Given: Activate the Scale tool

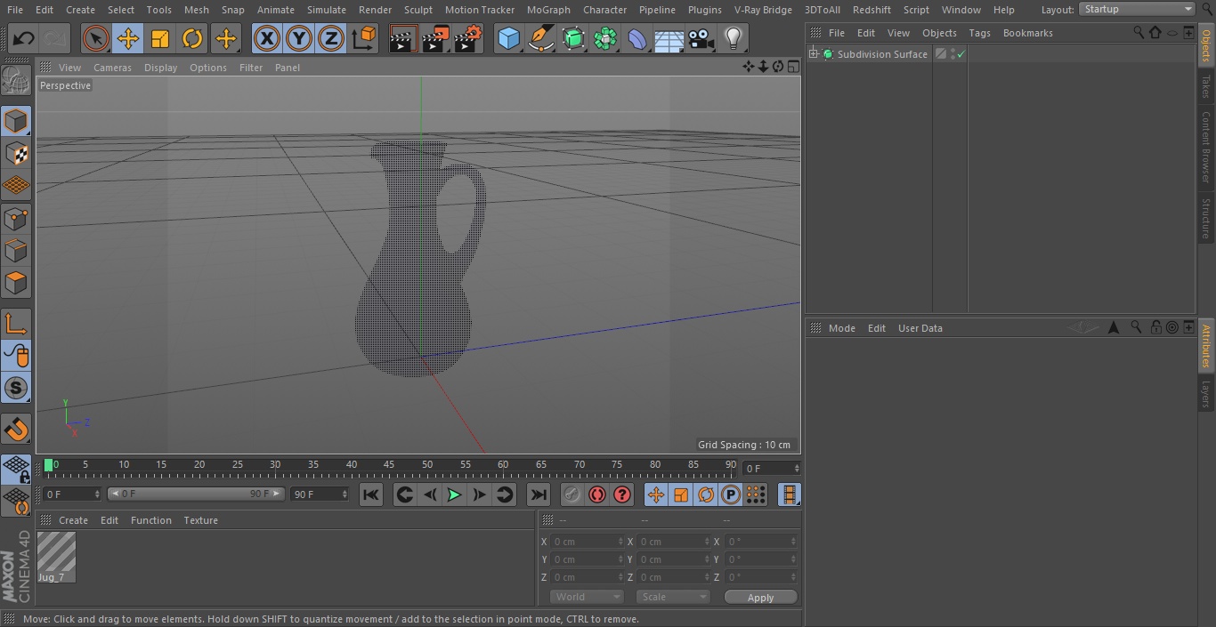Looking at the screenshot, I should click(160, 38).
